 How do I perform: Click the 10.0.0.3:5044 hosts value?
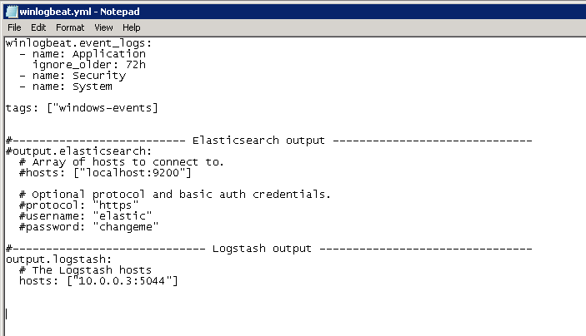click(x=122, y=281)
